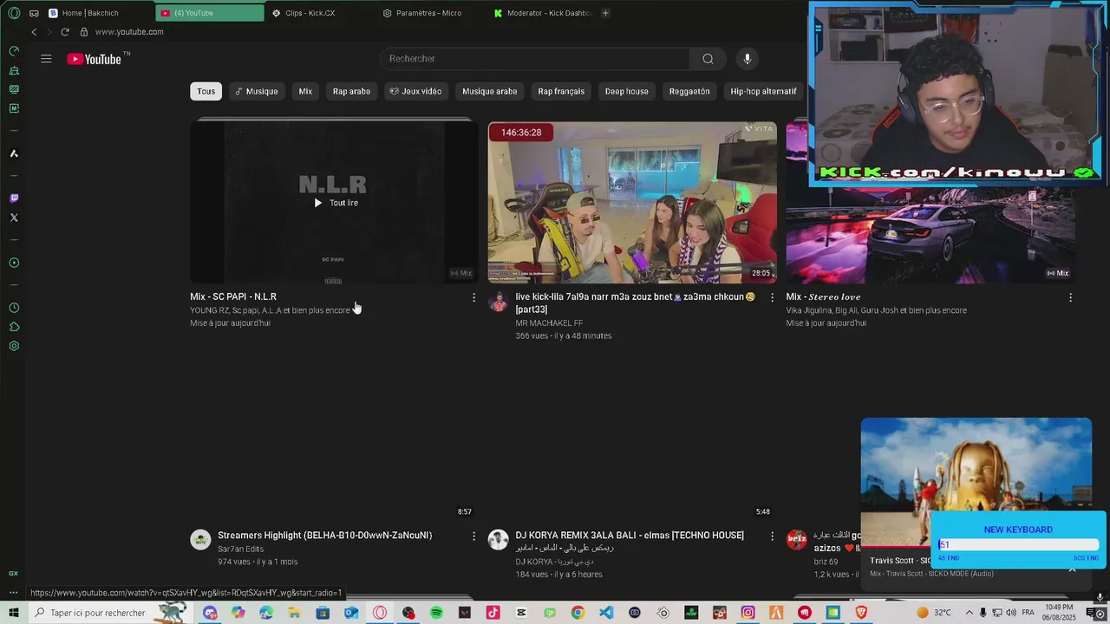This screenshot has width=1110, height=624.
Task: Select the Hip-hop alternatif filter chip
Action: (x=763, y=91)
